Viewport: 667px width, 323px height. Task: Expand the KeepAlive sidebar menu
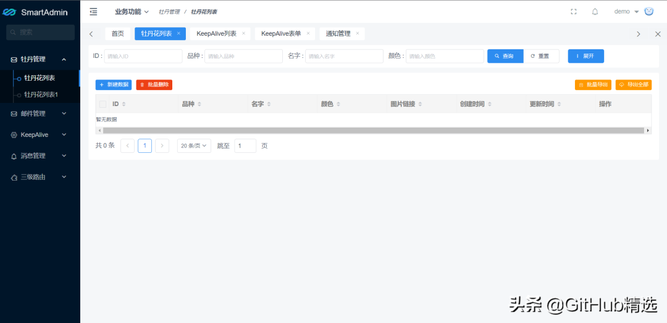(40, 134)
